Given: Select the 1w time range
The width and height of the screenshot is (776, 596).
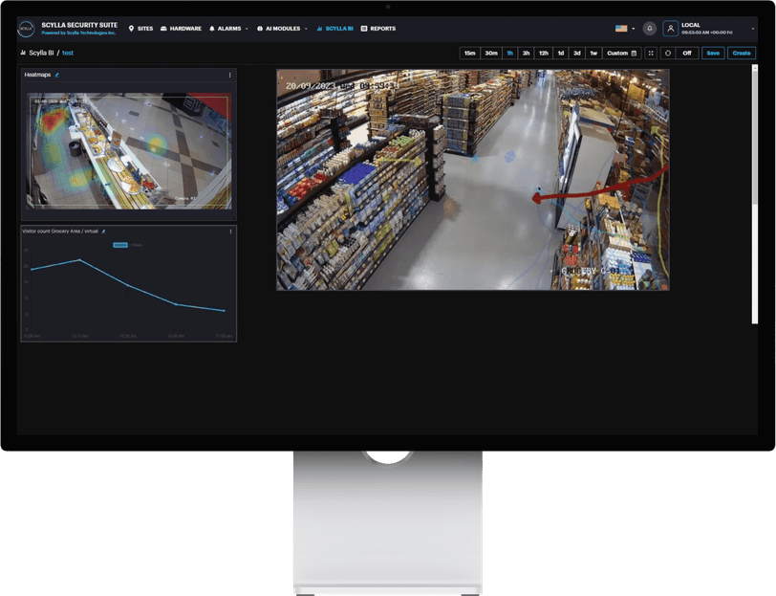Looking at the screenshot, I should tap(593, 53).
